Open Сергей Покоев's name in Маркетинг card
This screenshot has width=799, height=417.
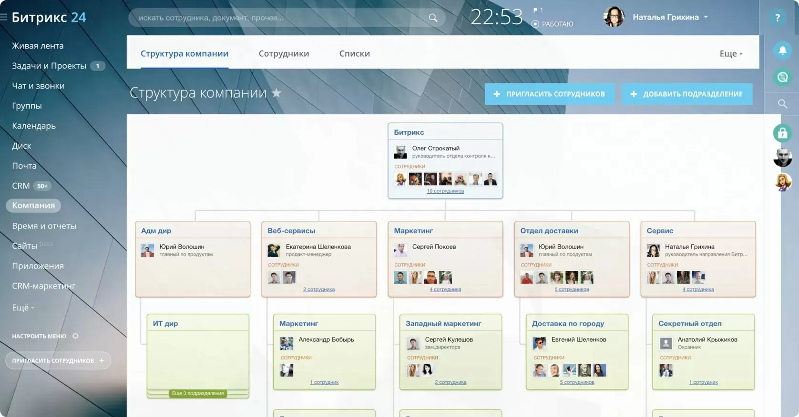pyautogui.click(x=434, y=247)
